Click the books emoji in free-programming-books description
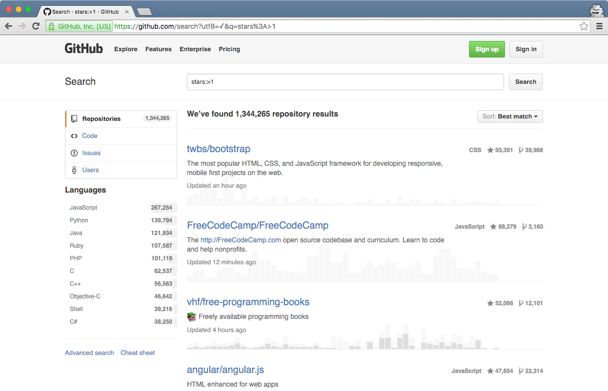This screenshot has width=608, height=391. tap(192, 316)
